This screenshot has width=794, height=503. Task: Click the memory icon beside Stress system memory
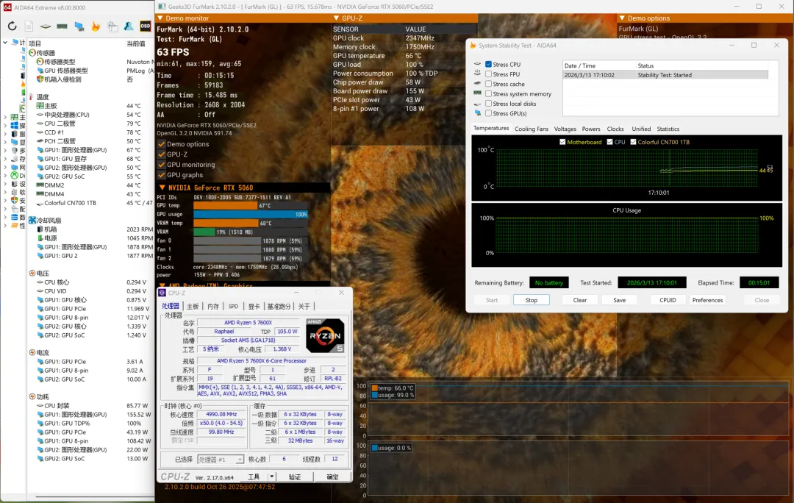478,93
